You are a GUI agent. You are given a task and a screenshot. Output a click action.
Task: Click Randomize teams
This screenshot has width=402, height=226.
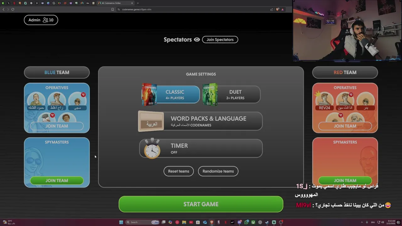coord(218,171)
